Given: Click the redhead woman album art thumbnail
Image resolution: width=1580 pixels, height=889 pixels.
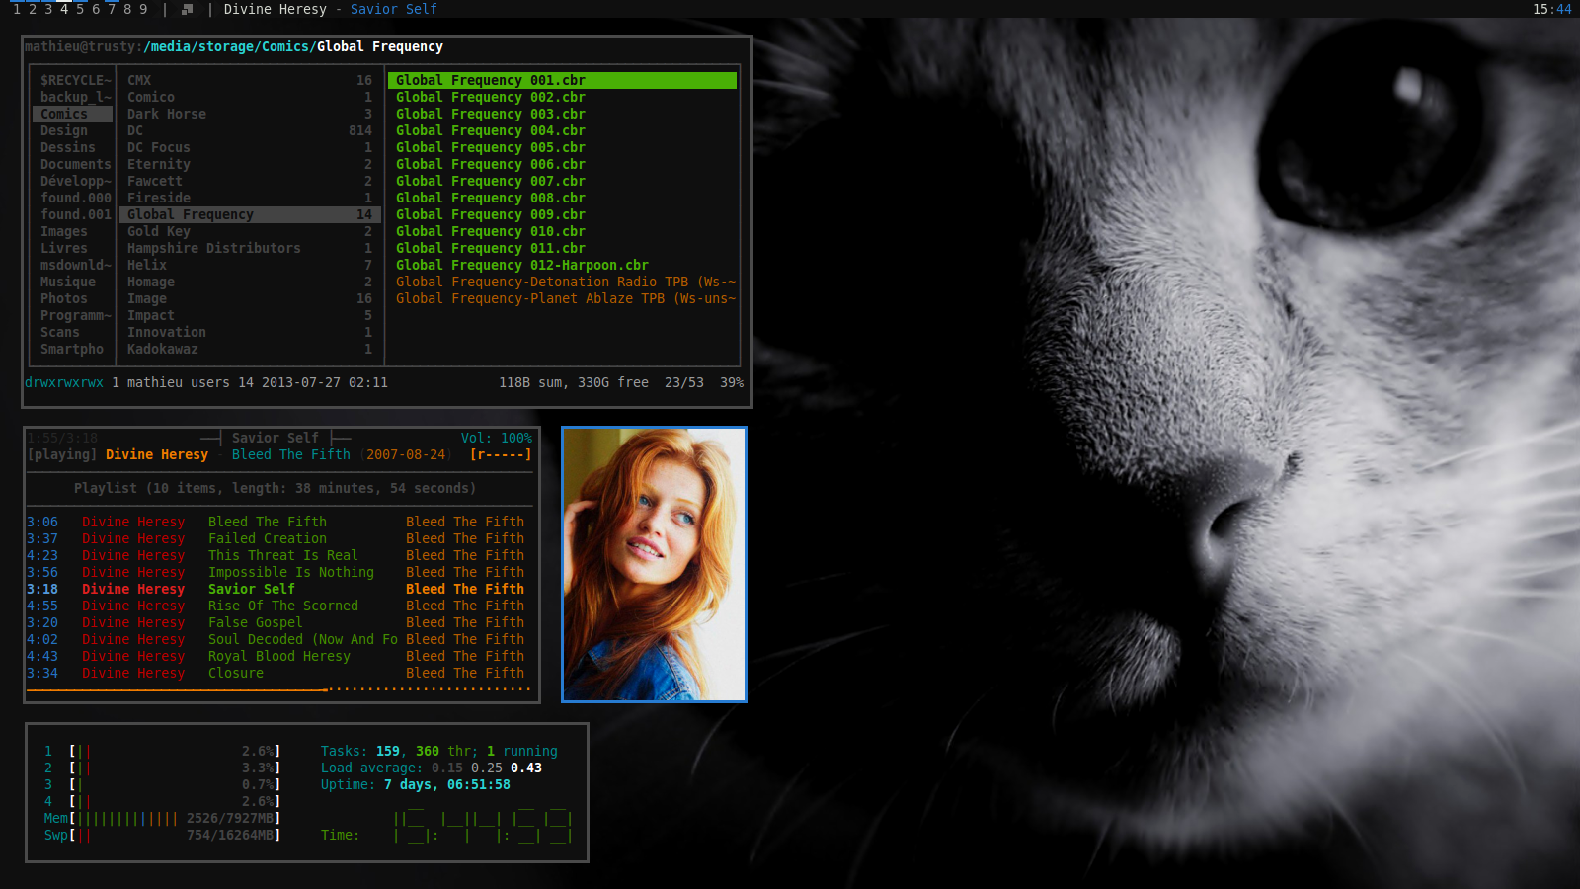Looking at the screenshot, I should coord(654,564).
